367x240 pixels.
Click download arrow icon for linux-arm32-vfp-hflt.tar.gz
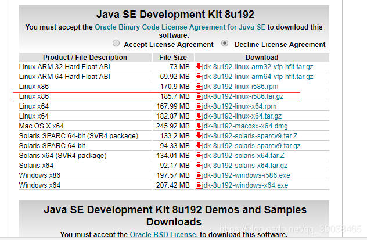click(199, 67)
